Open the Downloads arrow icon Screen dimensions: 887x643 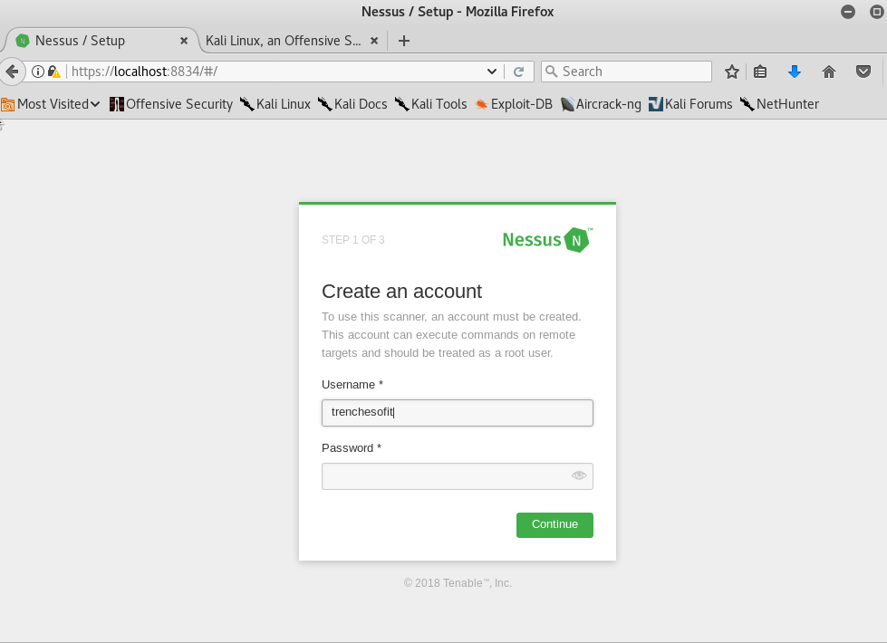[795, 72]
